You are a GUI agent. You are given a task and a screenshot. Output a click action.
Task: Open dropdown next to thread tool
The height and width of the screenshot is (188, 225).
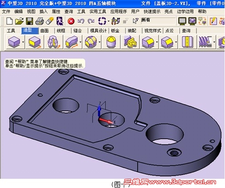(x=214, y=42)
